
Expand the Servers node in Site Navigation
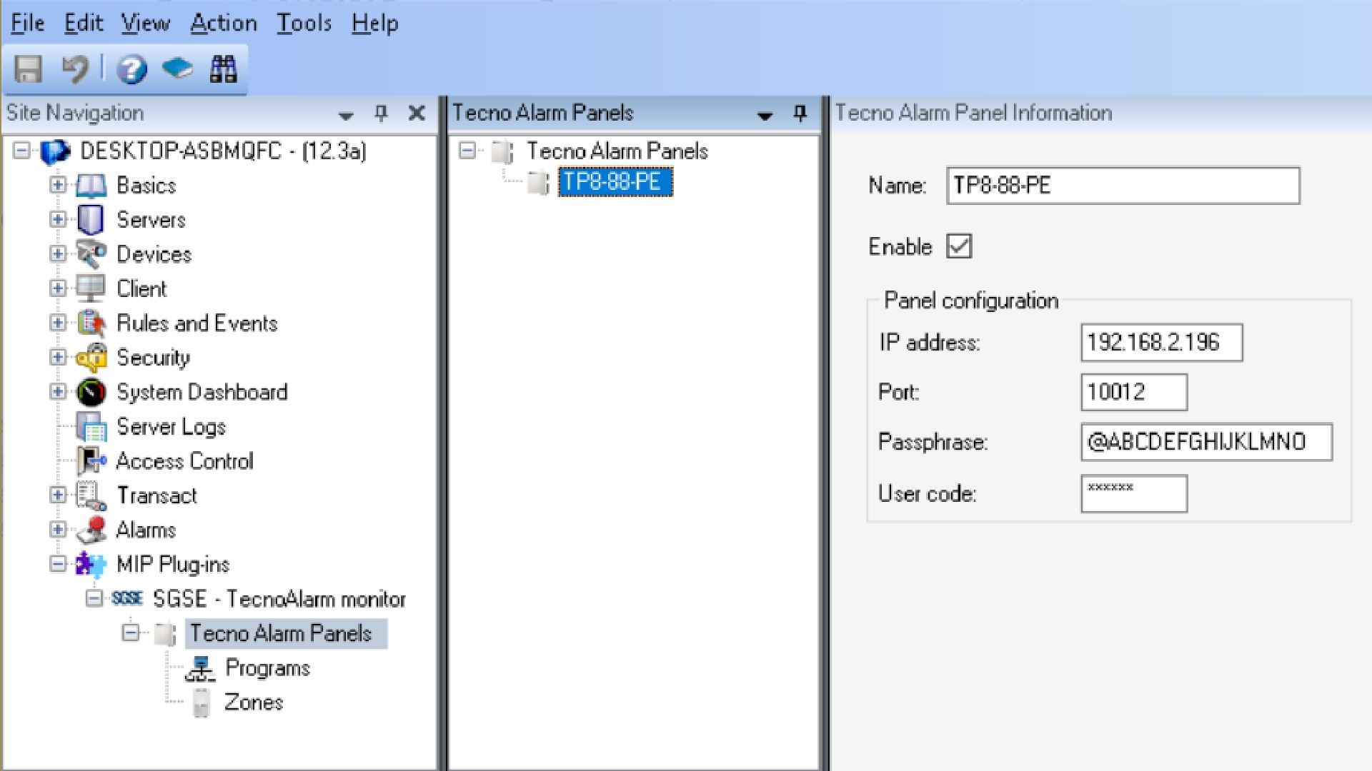tap(59, 218)
